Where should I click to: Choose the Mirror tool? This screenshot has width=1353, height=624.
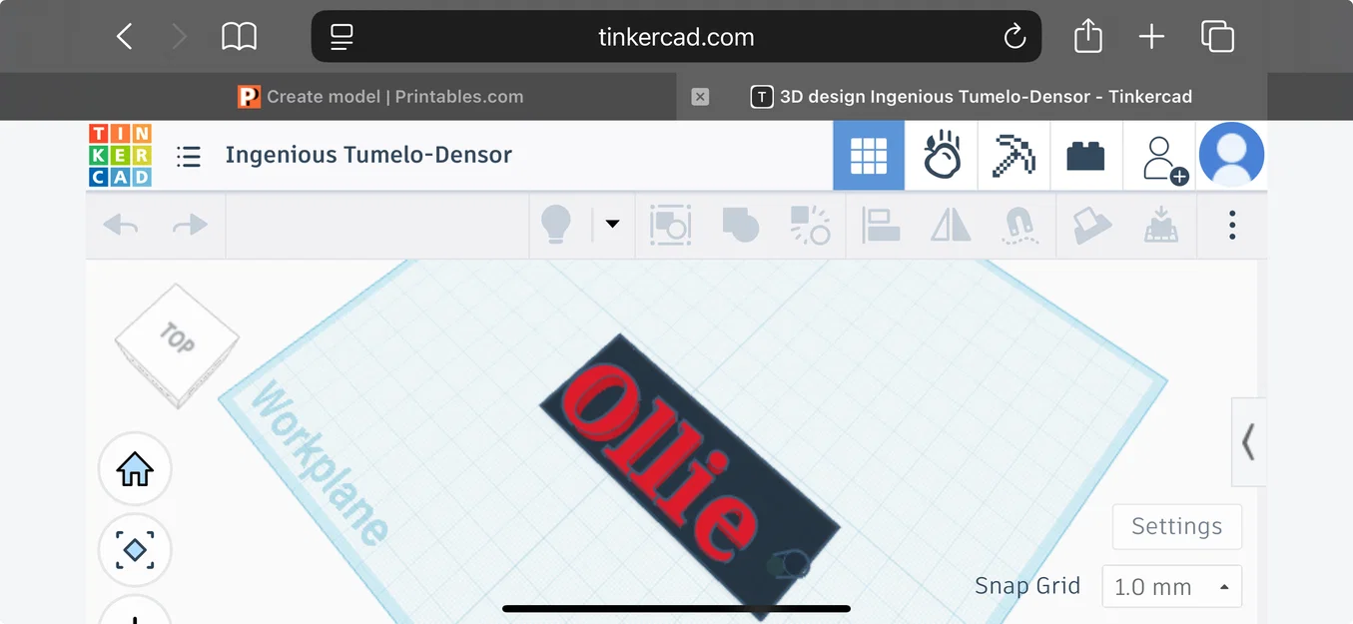[951, 226]
